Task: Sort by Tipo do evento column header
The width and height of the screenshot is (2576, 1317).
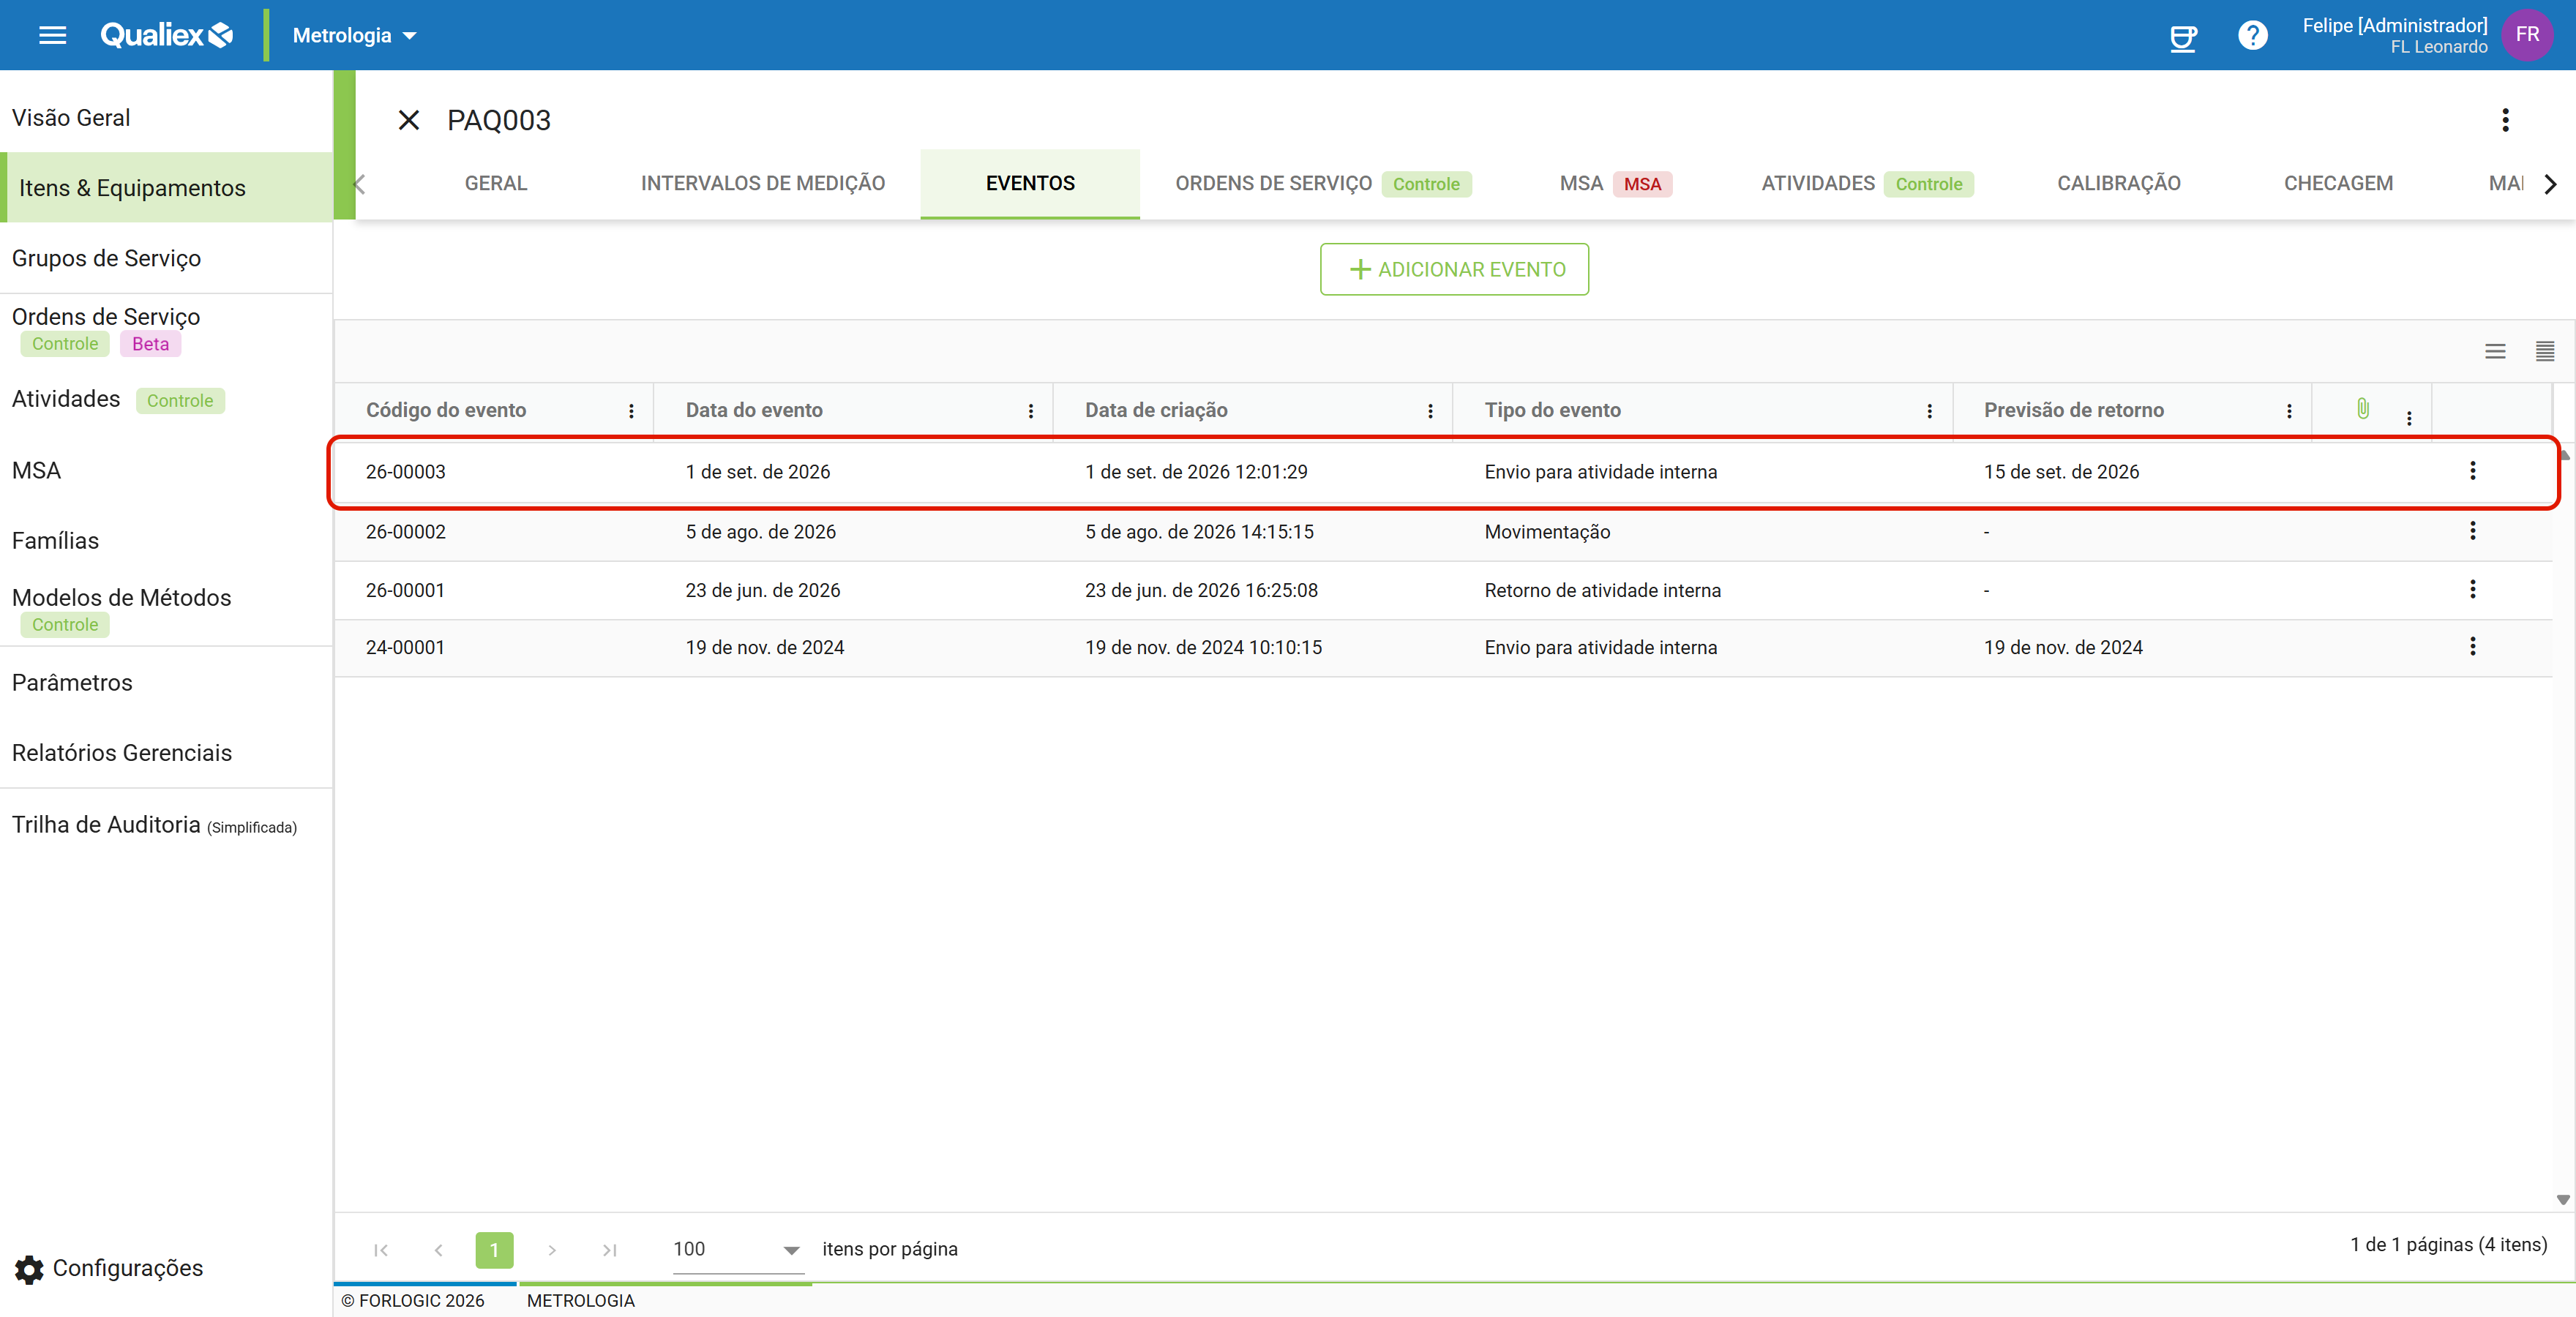Action: (1552, 410)
